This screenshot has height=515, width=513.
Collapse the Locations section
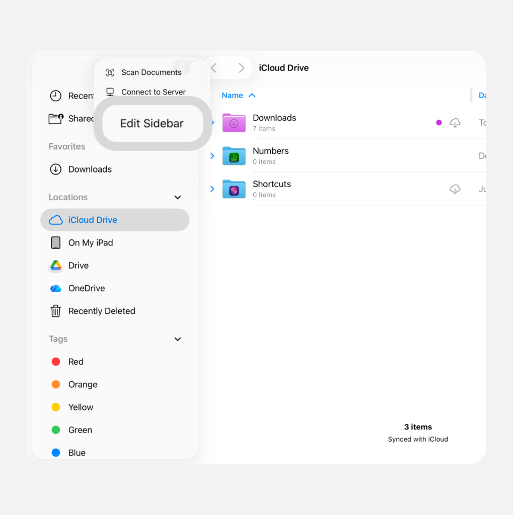[x=177, y=197]
